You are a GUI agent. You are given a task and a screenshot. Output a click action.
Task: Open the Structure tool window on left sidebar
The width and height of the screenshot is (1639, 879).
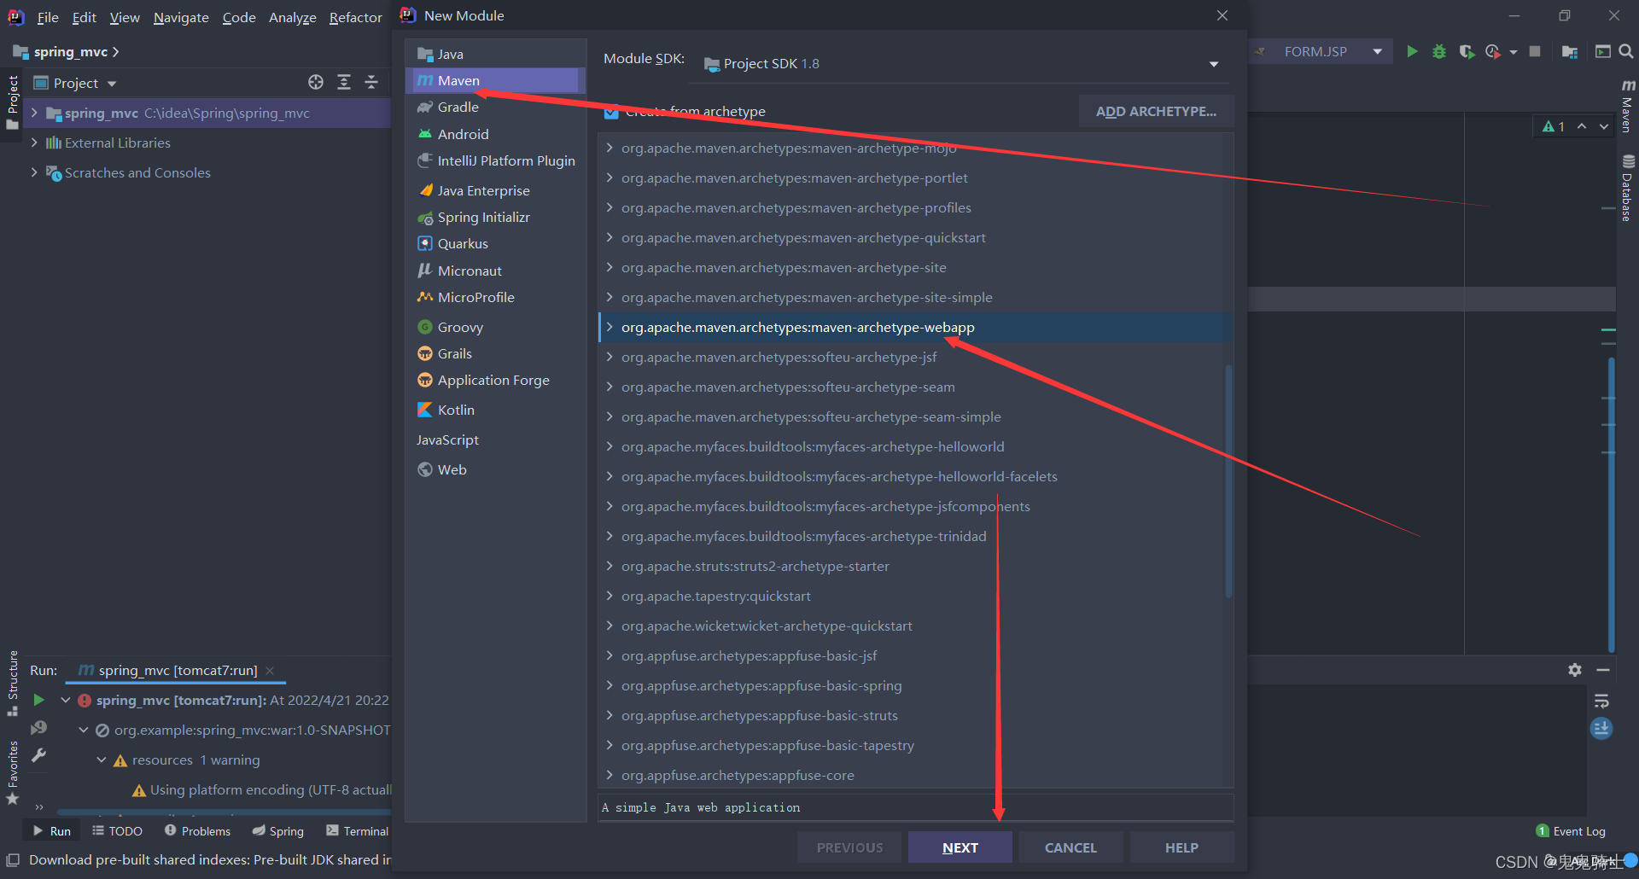tap(13, 683)
